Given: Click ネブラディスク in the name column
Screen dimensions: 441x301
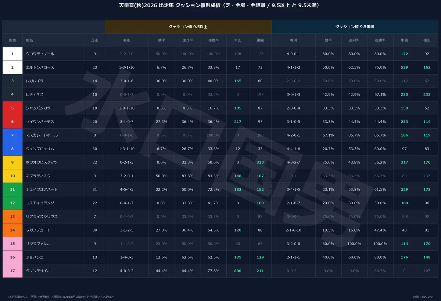Looking at the screenshot, I should point(39,176).
